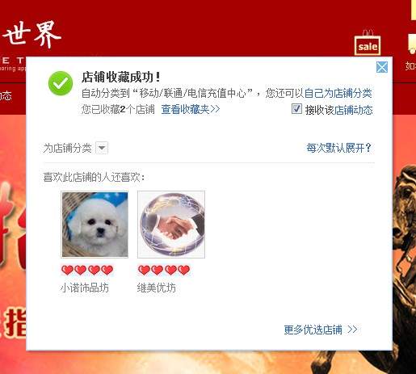This screenshot has height=374, width=416.
Task: Toggle the 接收该店铺动态 checkbox
Action: coord(296,109)
